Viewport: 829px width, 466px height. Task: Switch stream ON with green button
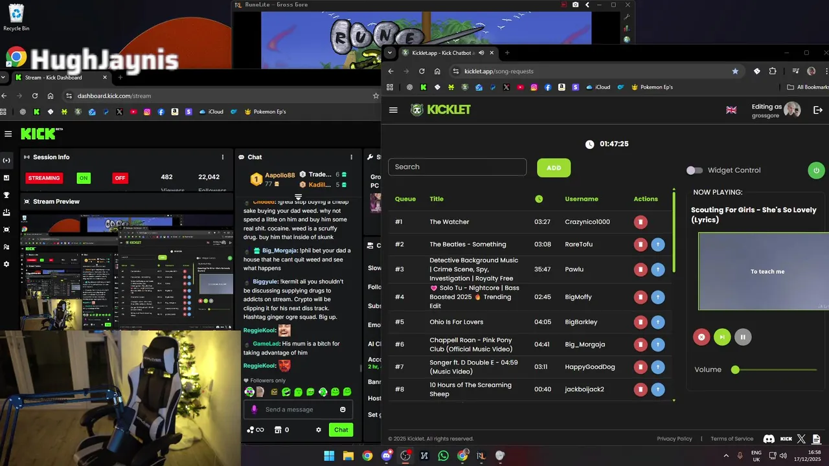coord(84,178)
